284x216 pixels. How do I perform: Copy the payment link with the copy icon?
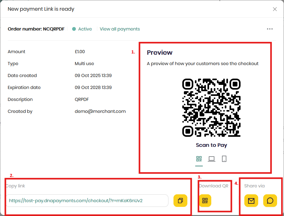point(180,201)
